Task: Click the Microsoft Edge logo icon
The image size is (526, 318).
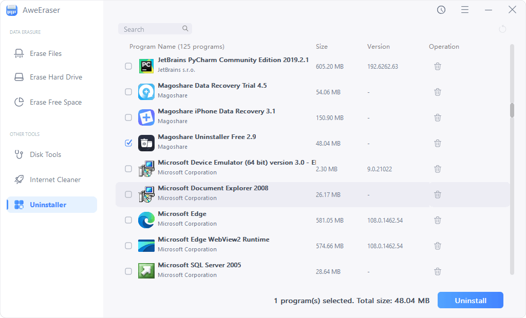Action: click(146, 220)
